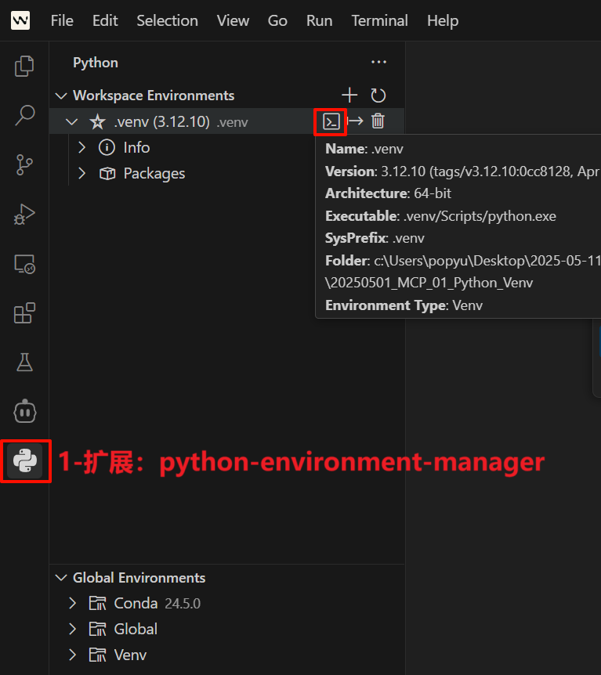
Task: Collapse the Global Environments section
Action: click(x=62, y=578)
